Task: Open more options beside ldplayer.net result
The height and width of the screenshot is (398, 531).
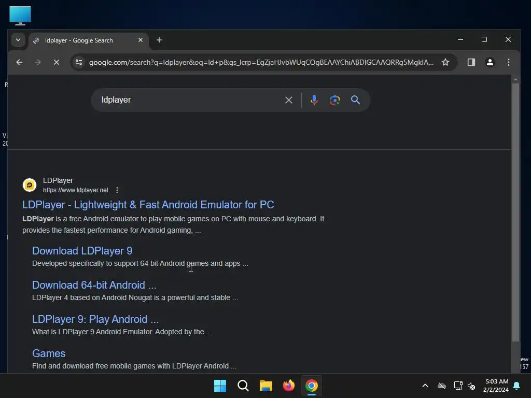Action: pos(117,190)
